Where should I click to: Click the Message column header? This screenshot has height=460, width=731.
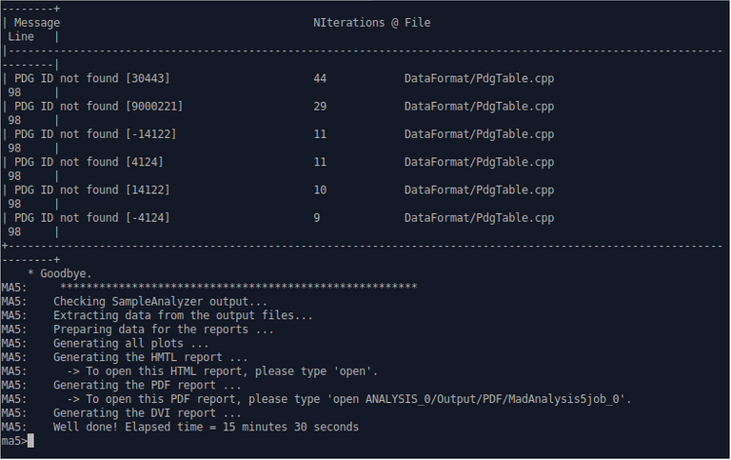[x=37, y=23]
